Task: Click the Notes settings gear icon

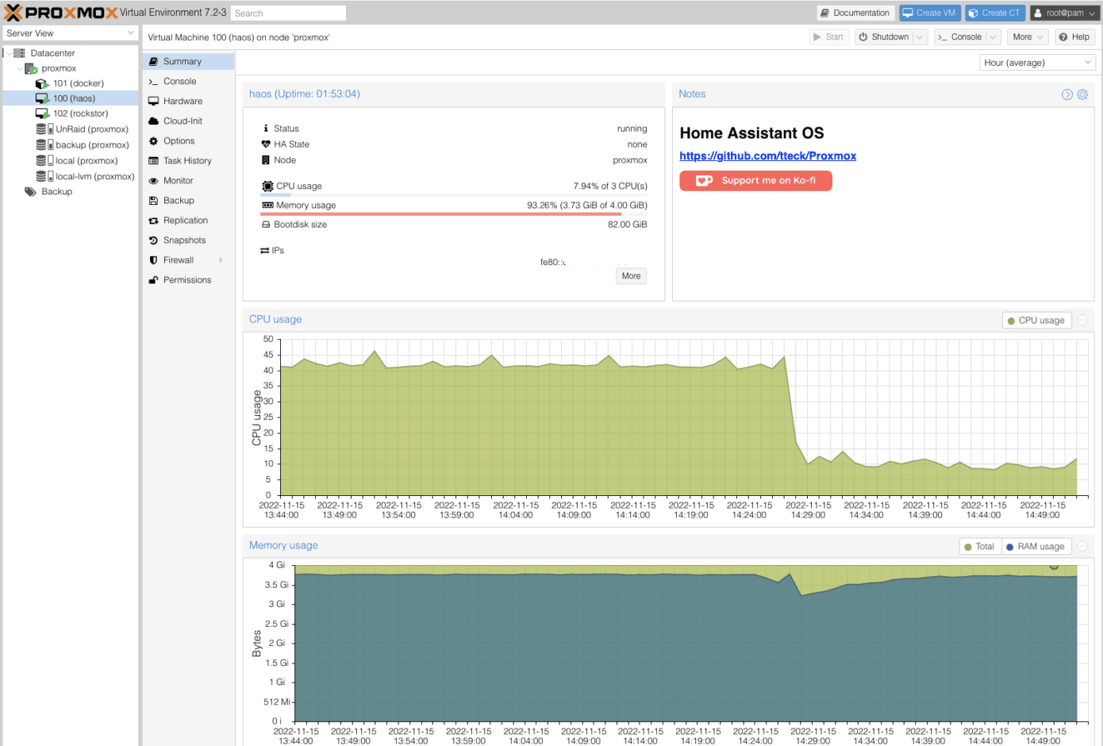Action: point(1082,94)
